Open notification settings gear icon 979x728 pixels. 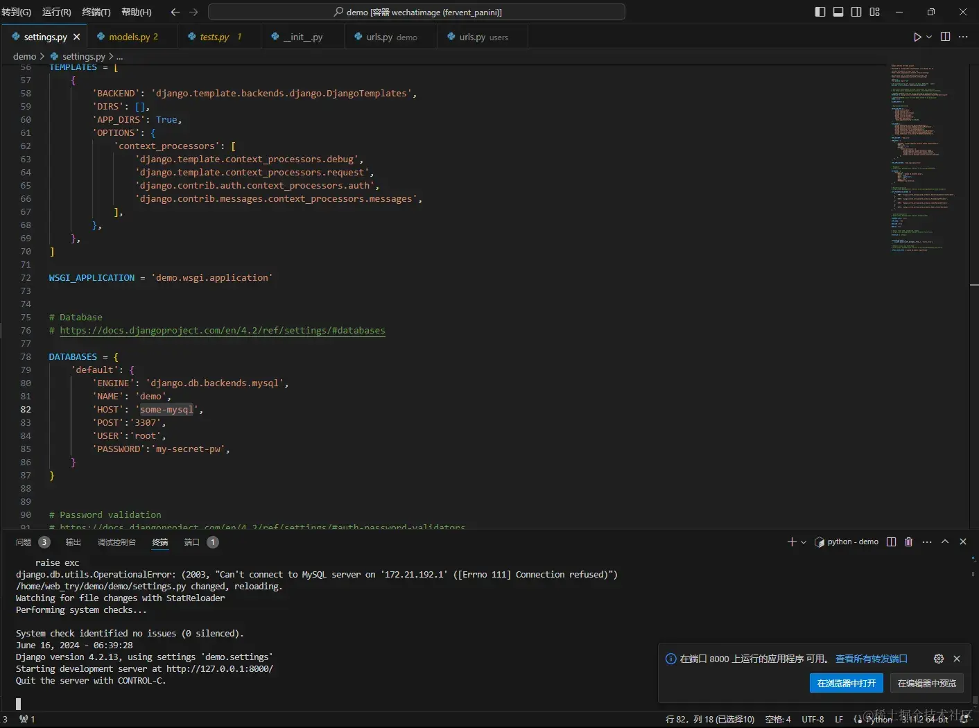[x=939, y=659]
